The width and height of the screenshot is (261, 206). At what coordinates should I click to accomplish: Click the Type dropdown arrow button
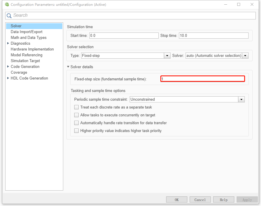167,56
